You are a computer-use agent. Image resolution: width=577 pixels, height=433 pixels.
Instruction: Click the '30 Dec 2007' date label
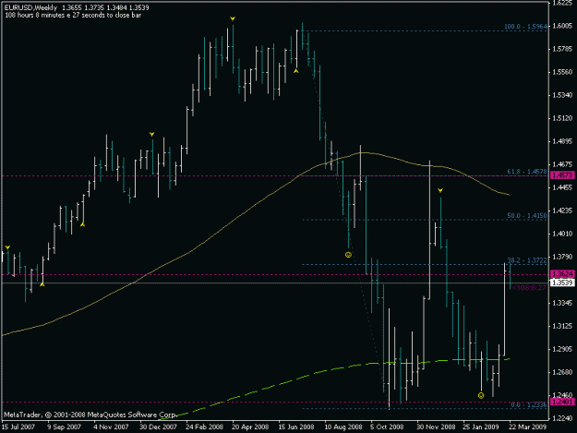point(158,427)
